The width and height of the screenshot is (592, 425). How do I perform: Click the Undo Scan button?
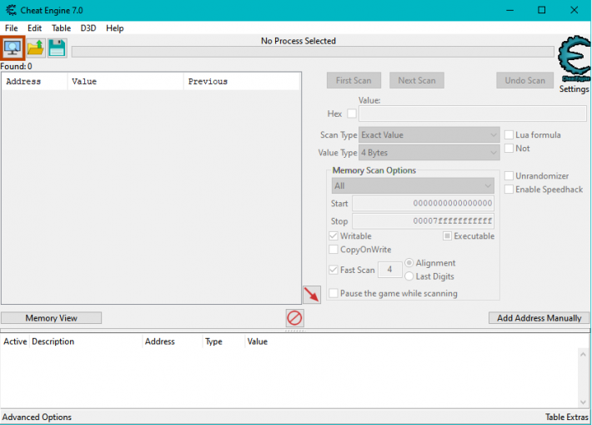coord(525,80)
